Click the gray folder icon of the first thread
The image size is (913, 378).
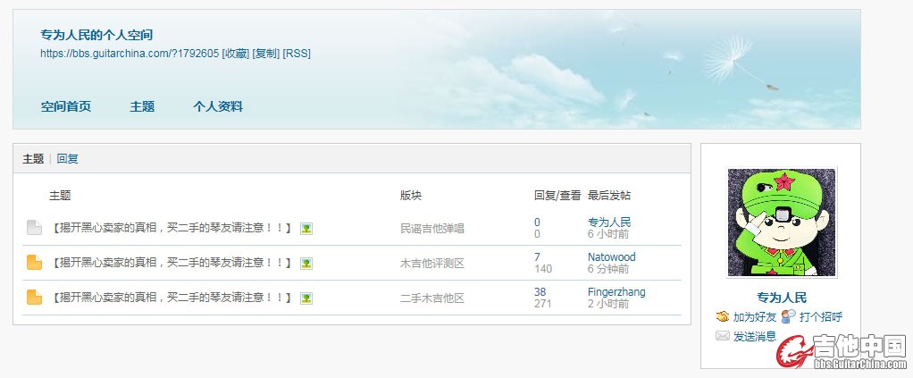(x=34, y=228)
